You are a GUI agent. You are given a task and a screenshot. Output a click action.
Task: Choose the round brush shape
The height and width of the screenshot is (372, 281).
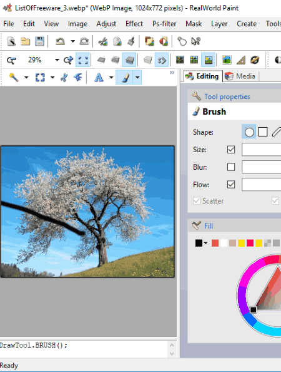click(249, 132)
